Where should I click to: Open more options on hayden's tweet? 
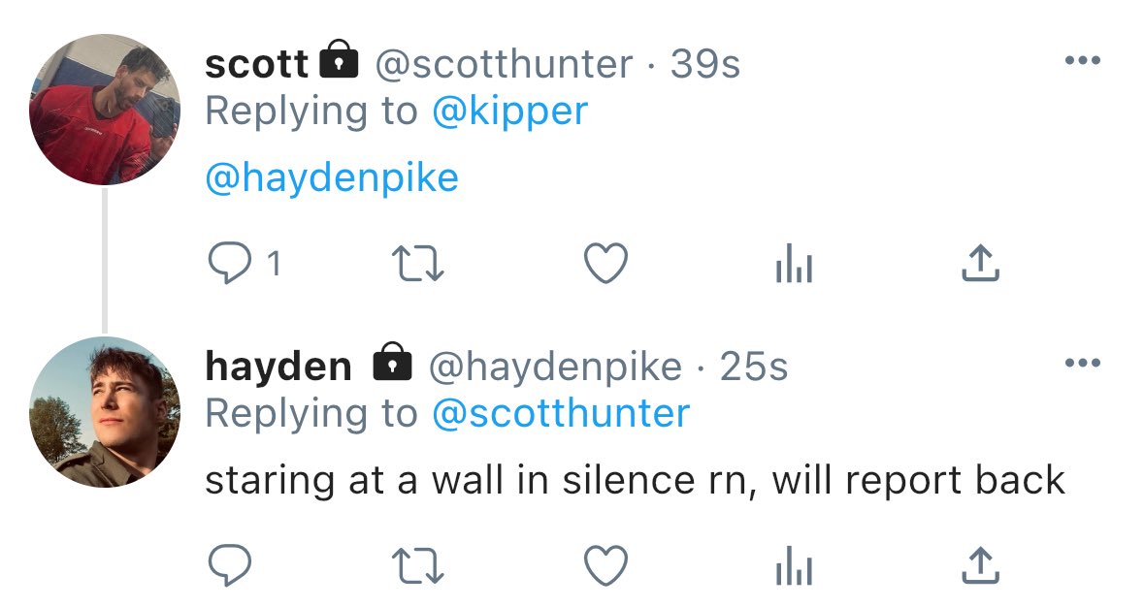coord(1083,363)
